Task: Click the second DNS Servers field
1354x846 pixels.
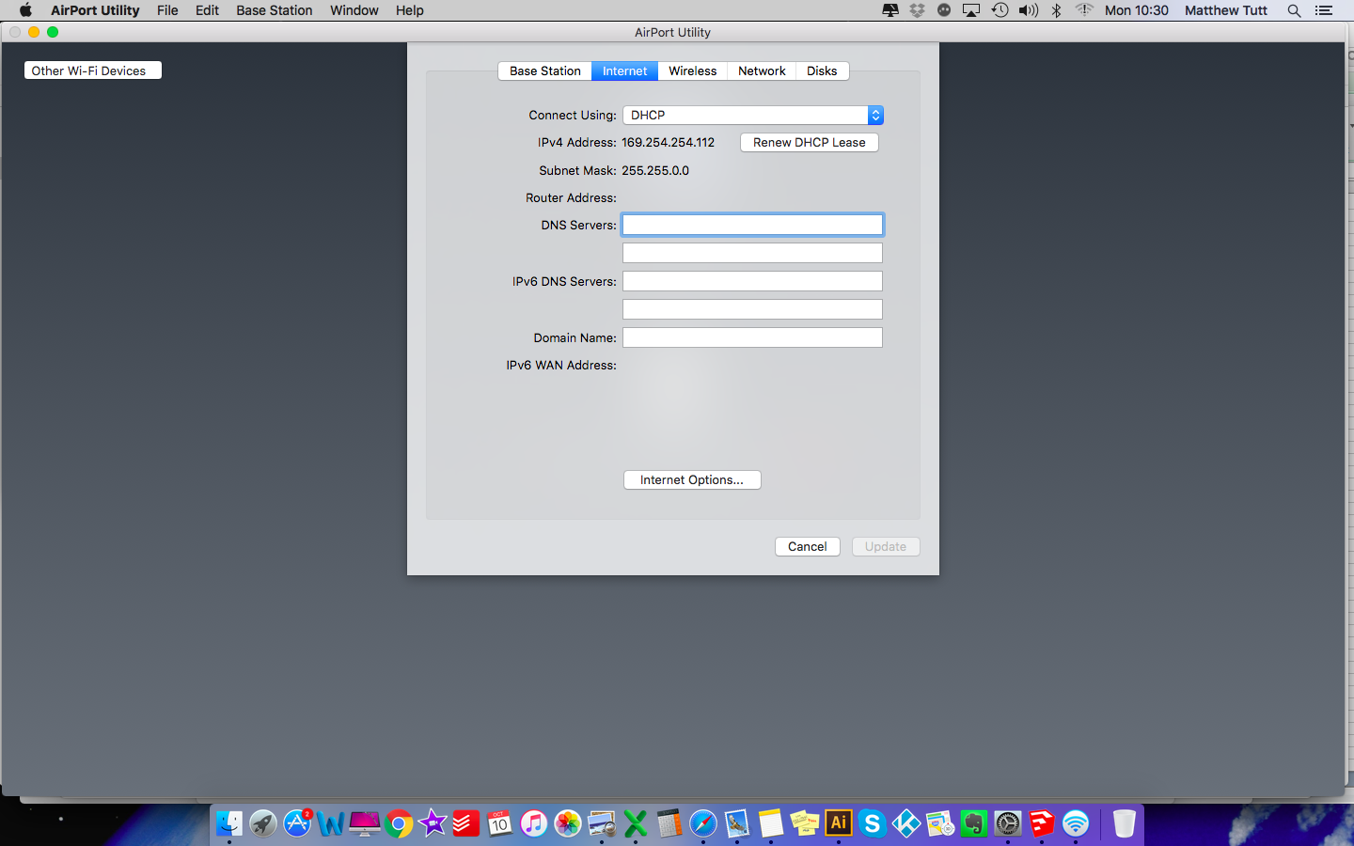Action: pos(753,254)
